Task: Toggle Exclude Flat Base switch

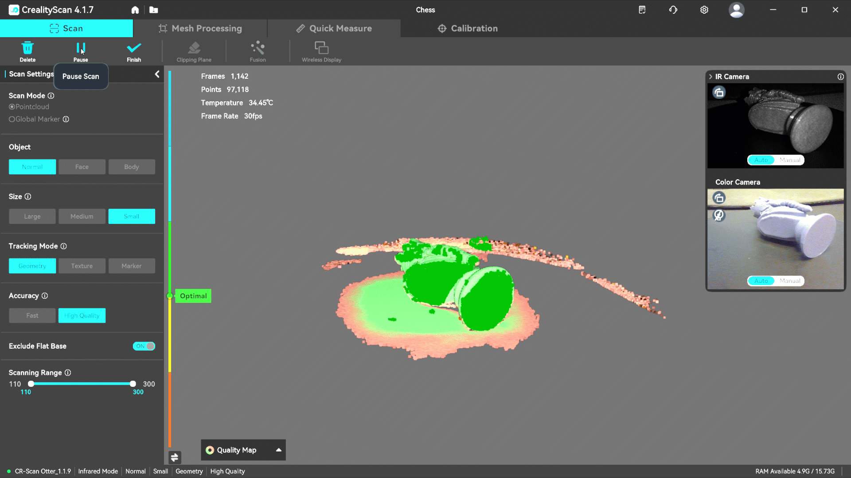Action: click(x=144, y=346)
